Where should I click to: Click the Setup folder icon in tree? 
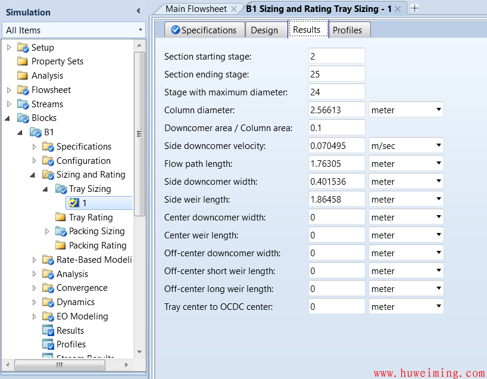(x=23, y=48)
